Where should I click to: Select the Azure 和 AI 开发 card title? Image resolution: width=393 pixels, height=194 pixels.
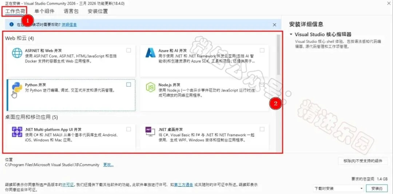(172, 50)
